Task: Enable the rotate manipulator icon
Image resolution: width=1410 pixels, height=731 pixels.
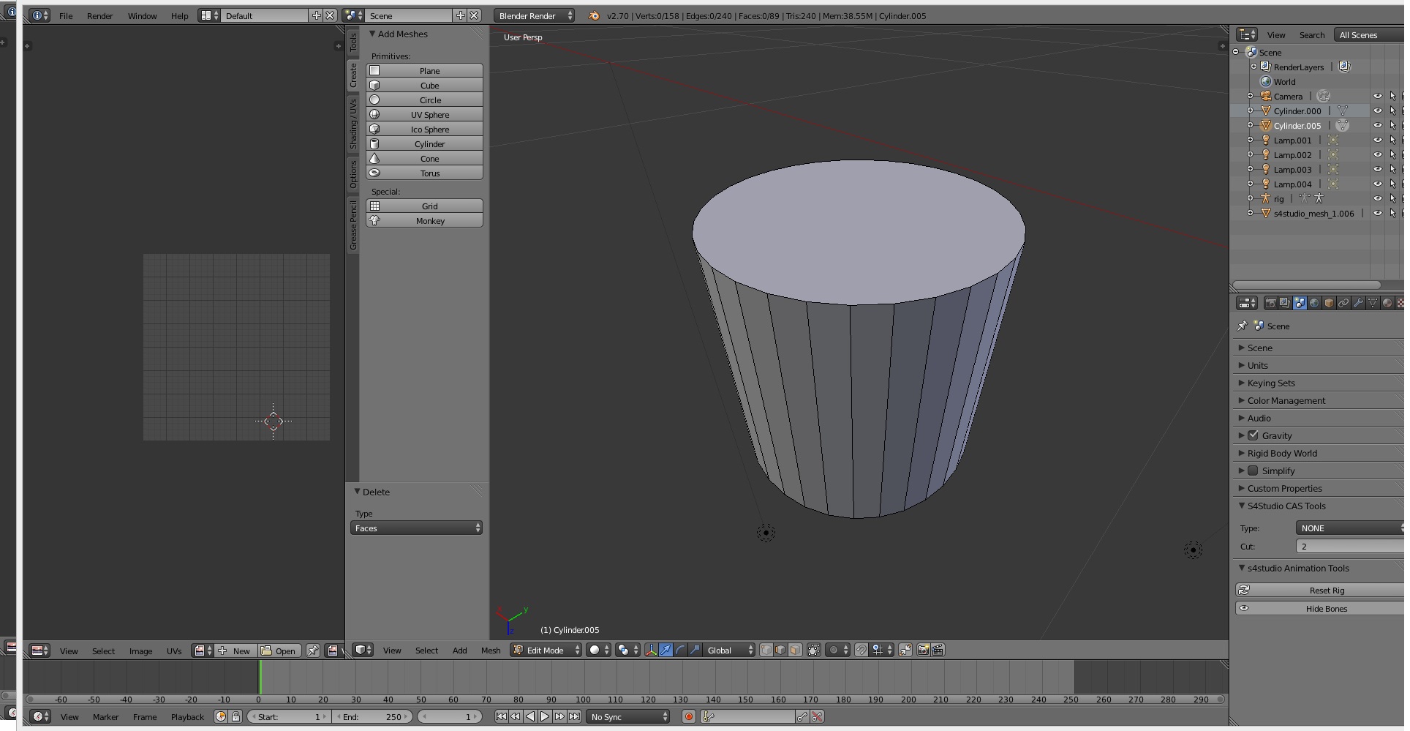Action: point(680,651)
